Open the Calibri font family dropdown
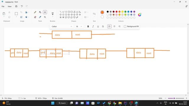Image resolution: width=189 pixels, height=106 pixels. (x=62, y=26)
